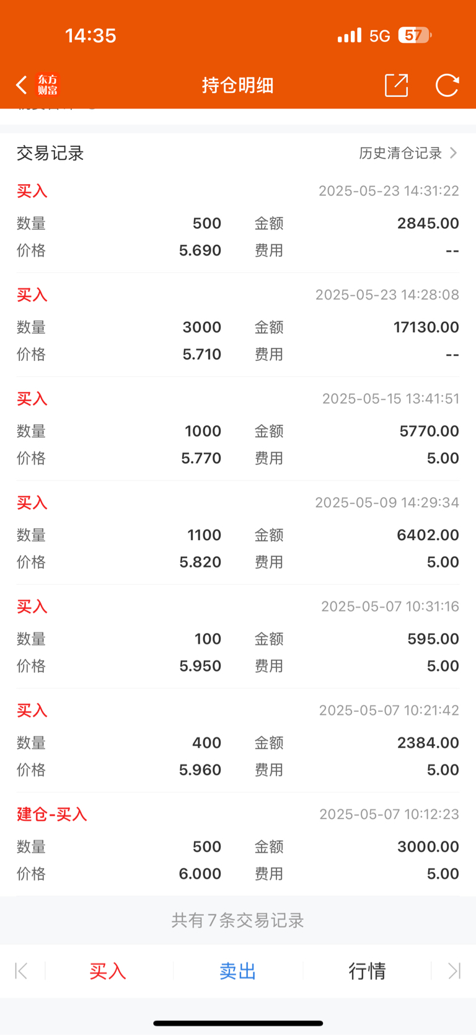
Task: Tap the battery level indicator
Action: coord(415,35)
